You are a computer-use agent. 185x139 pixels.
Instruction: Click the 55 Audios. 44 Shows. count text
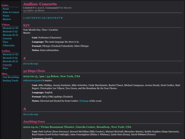point(34,11)
